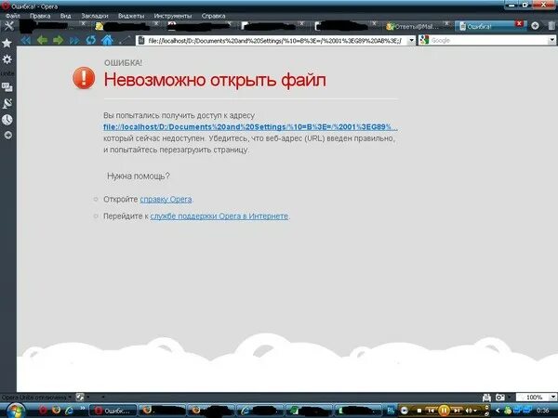Skip to next track in taskbar player
This screenshot has width=558, height=418.
457,411
